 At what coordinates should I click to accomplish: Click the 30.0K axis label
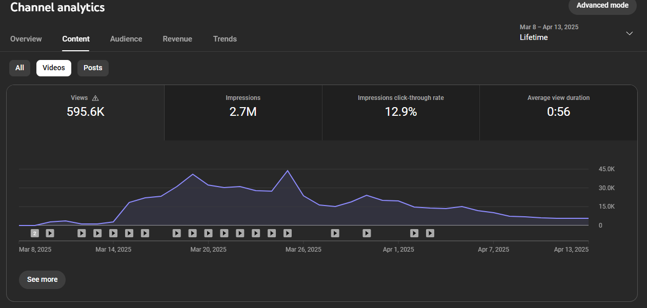tap(606, 188)
